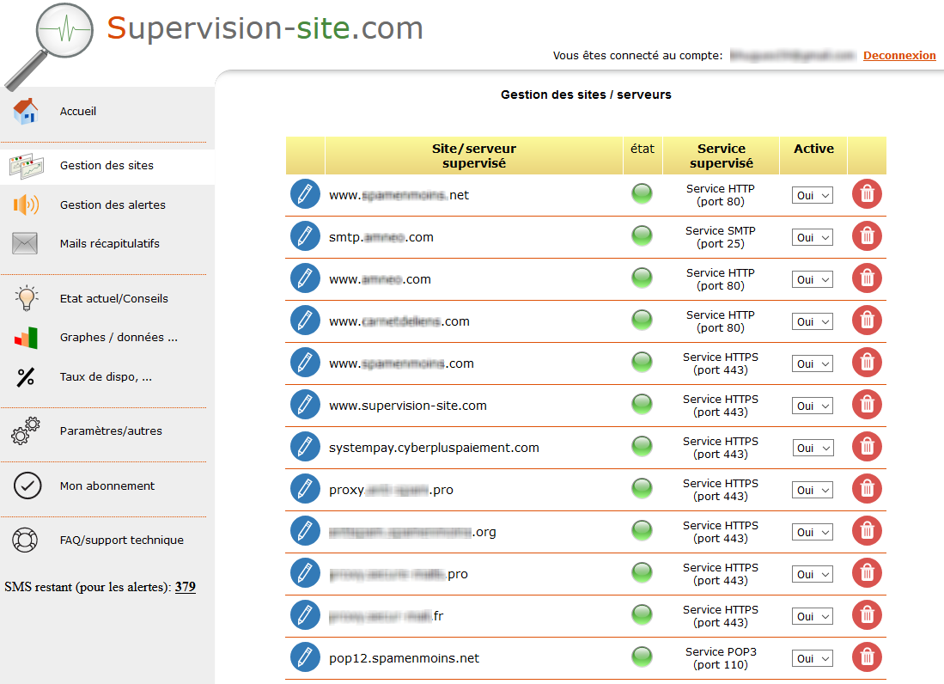Click trash icon for systempay.cyberpluspaiement.com
The height and width of the screenshot is (684, 944).
[x=867, y=447]
